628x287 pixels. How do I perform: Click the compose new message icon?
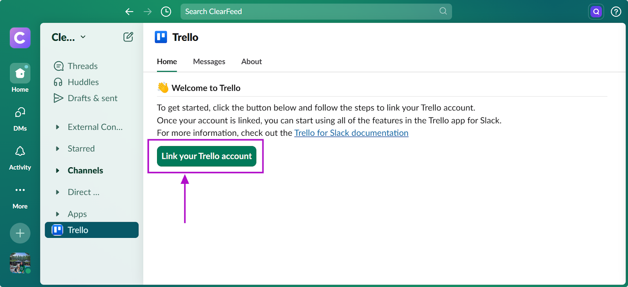[x=128, y=37]
